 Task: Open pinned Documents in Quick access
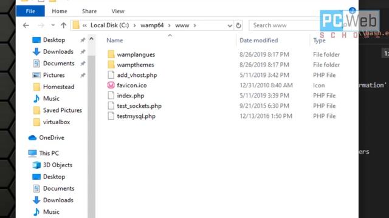click(x=59, y=63)
